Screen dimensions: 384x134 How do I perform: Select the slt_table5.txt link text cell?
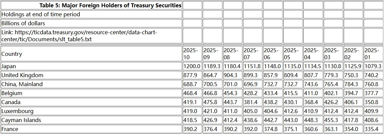click(91, 36)
